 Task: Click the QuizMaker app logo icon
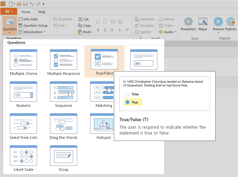[3, 4]
